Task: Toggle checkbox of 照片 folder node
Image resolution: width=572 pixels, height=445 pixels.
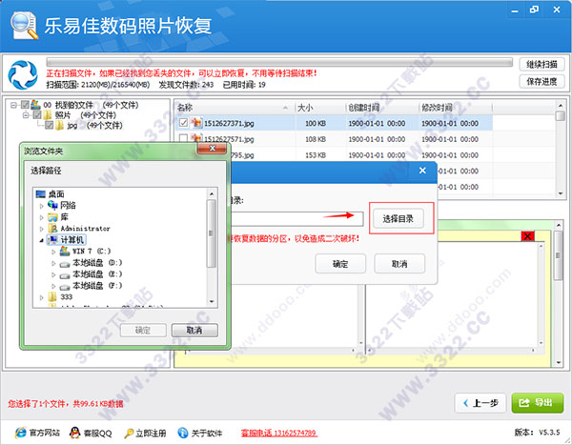Action: (x=37, y=115)
